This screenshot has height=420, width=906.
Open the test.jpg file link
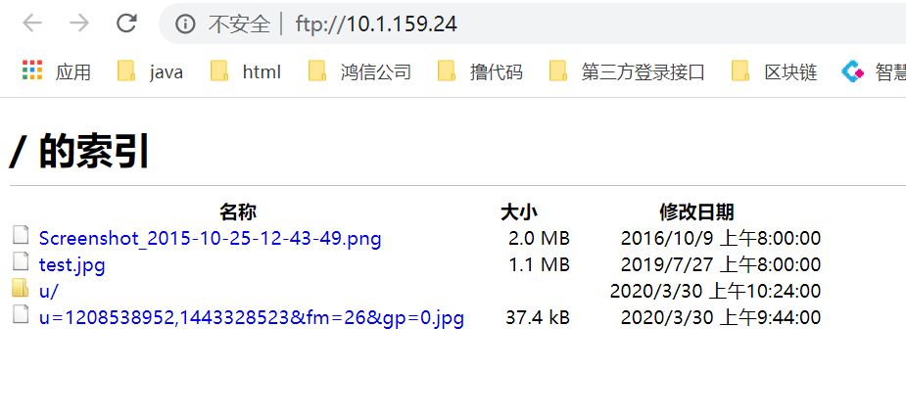click(72, 264)
